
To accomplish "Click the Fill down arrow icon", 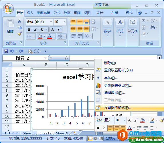I will [x=144, y=27].
